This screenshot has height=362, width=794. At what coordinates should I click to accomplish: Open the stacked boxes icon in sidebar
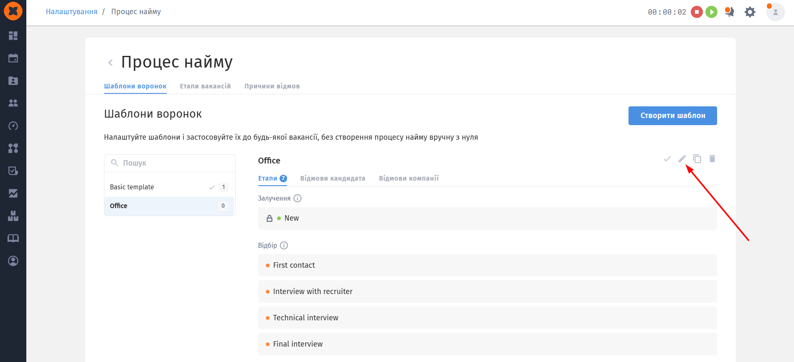[x=13, y=216]
